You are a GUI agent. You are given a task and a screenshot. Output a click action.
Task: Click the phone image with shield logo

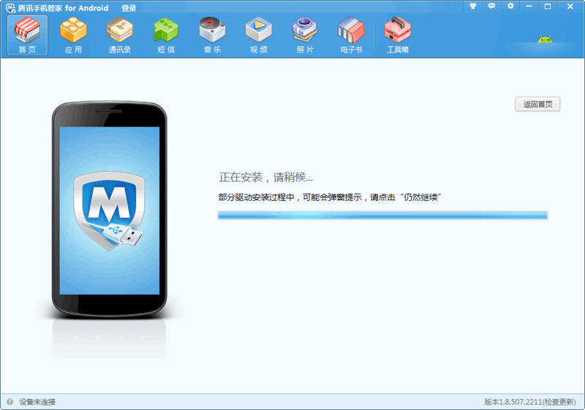109,210
